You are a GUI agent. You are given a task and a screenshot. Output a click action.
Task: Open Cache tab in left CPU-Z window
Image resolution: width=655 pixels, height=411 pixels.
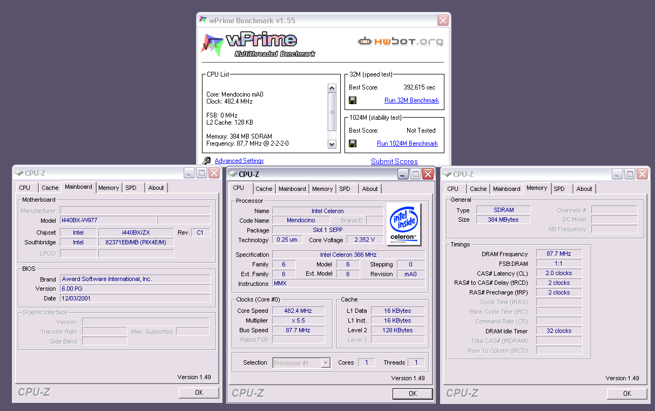50,188
